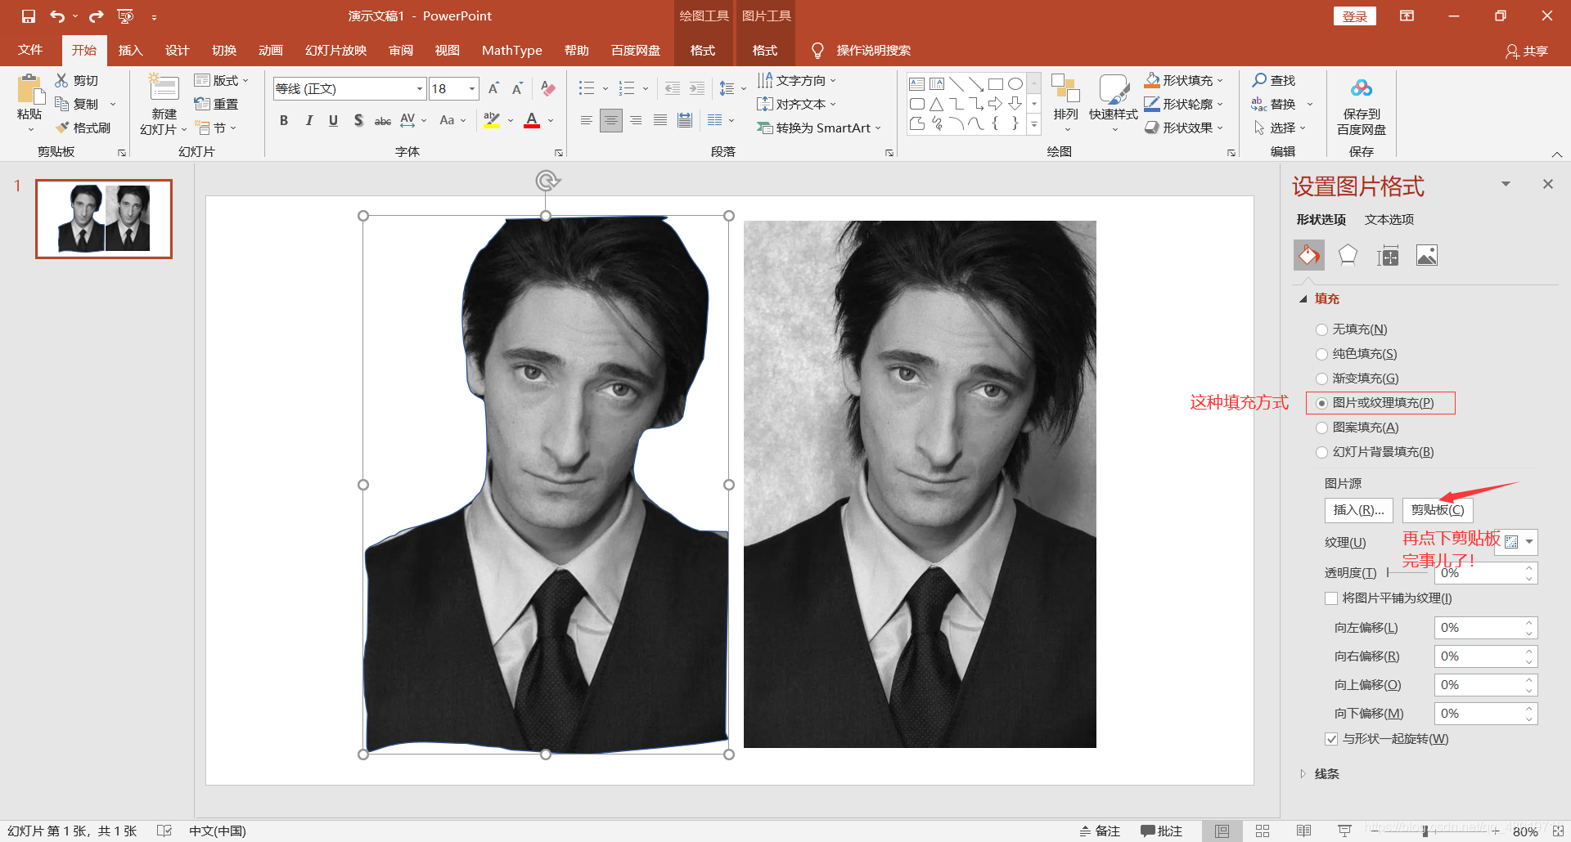The height and width of the screenshot is (842, 1571).
Task: Click the numbered list icon
Action: tap(628, 88)
